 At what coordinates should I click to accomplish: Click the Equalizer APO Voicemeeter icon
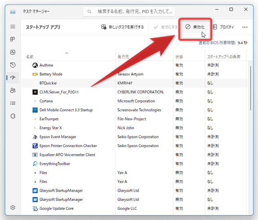point(35,155)
